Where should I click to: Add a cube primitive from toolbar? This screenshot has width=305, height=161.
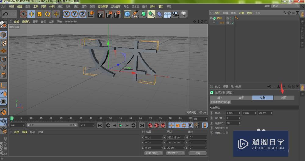point(127,14)
